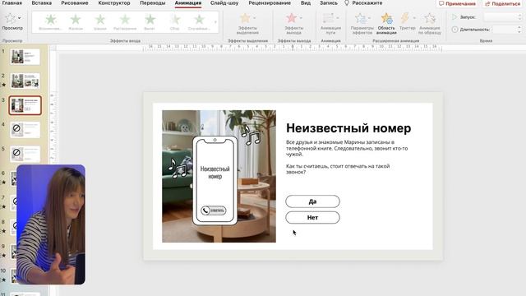Select the second entrance effect star, Жалюзи
The height and width of the screenshot is (296, 526).
76,19
